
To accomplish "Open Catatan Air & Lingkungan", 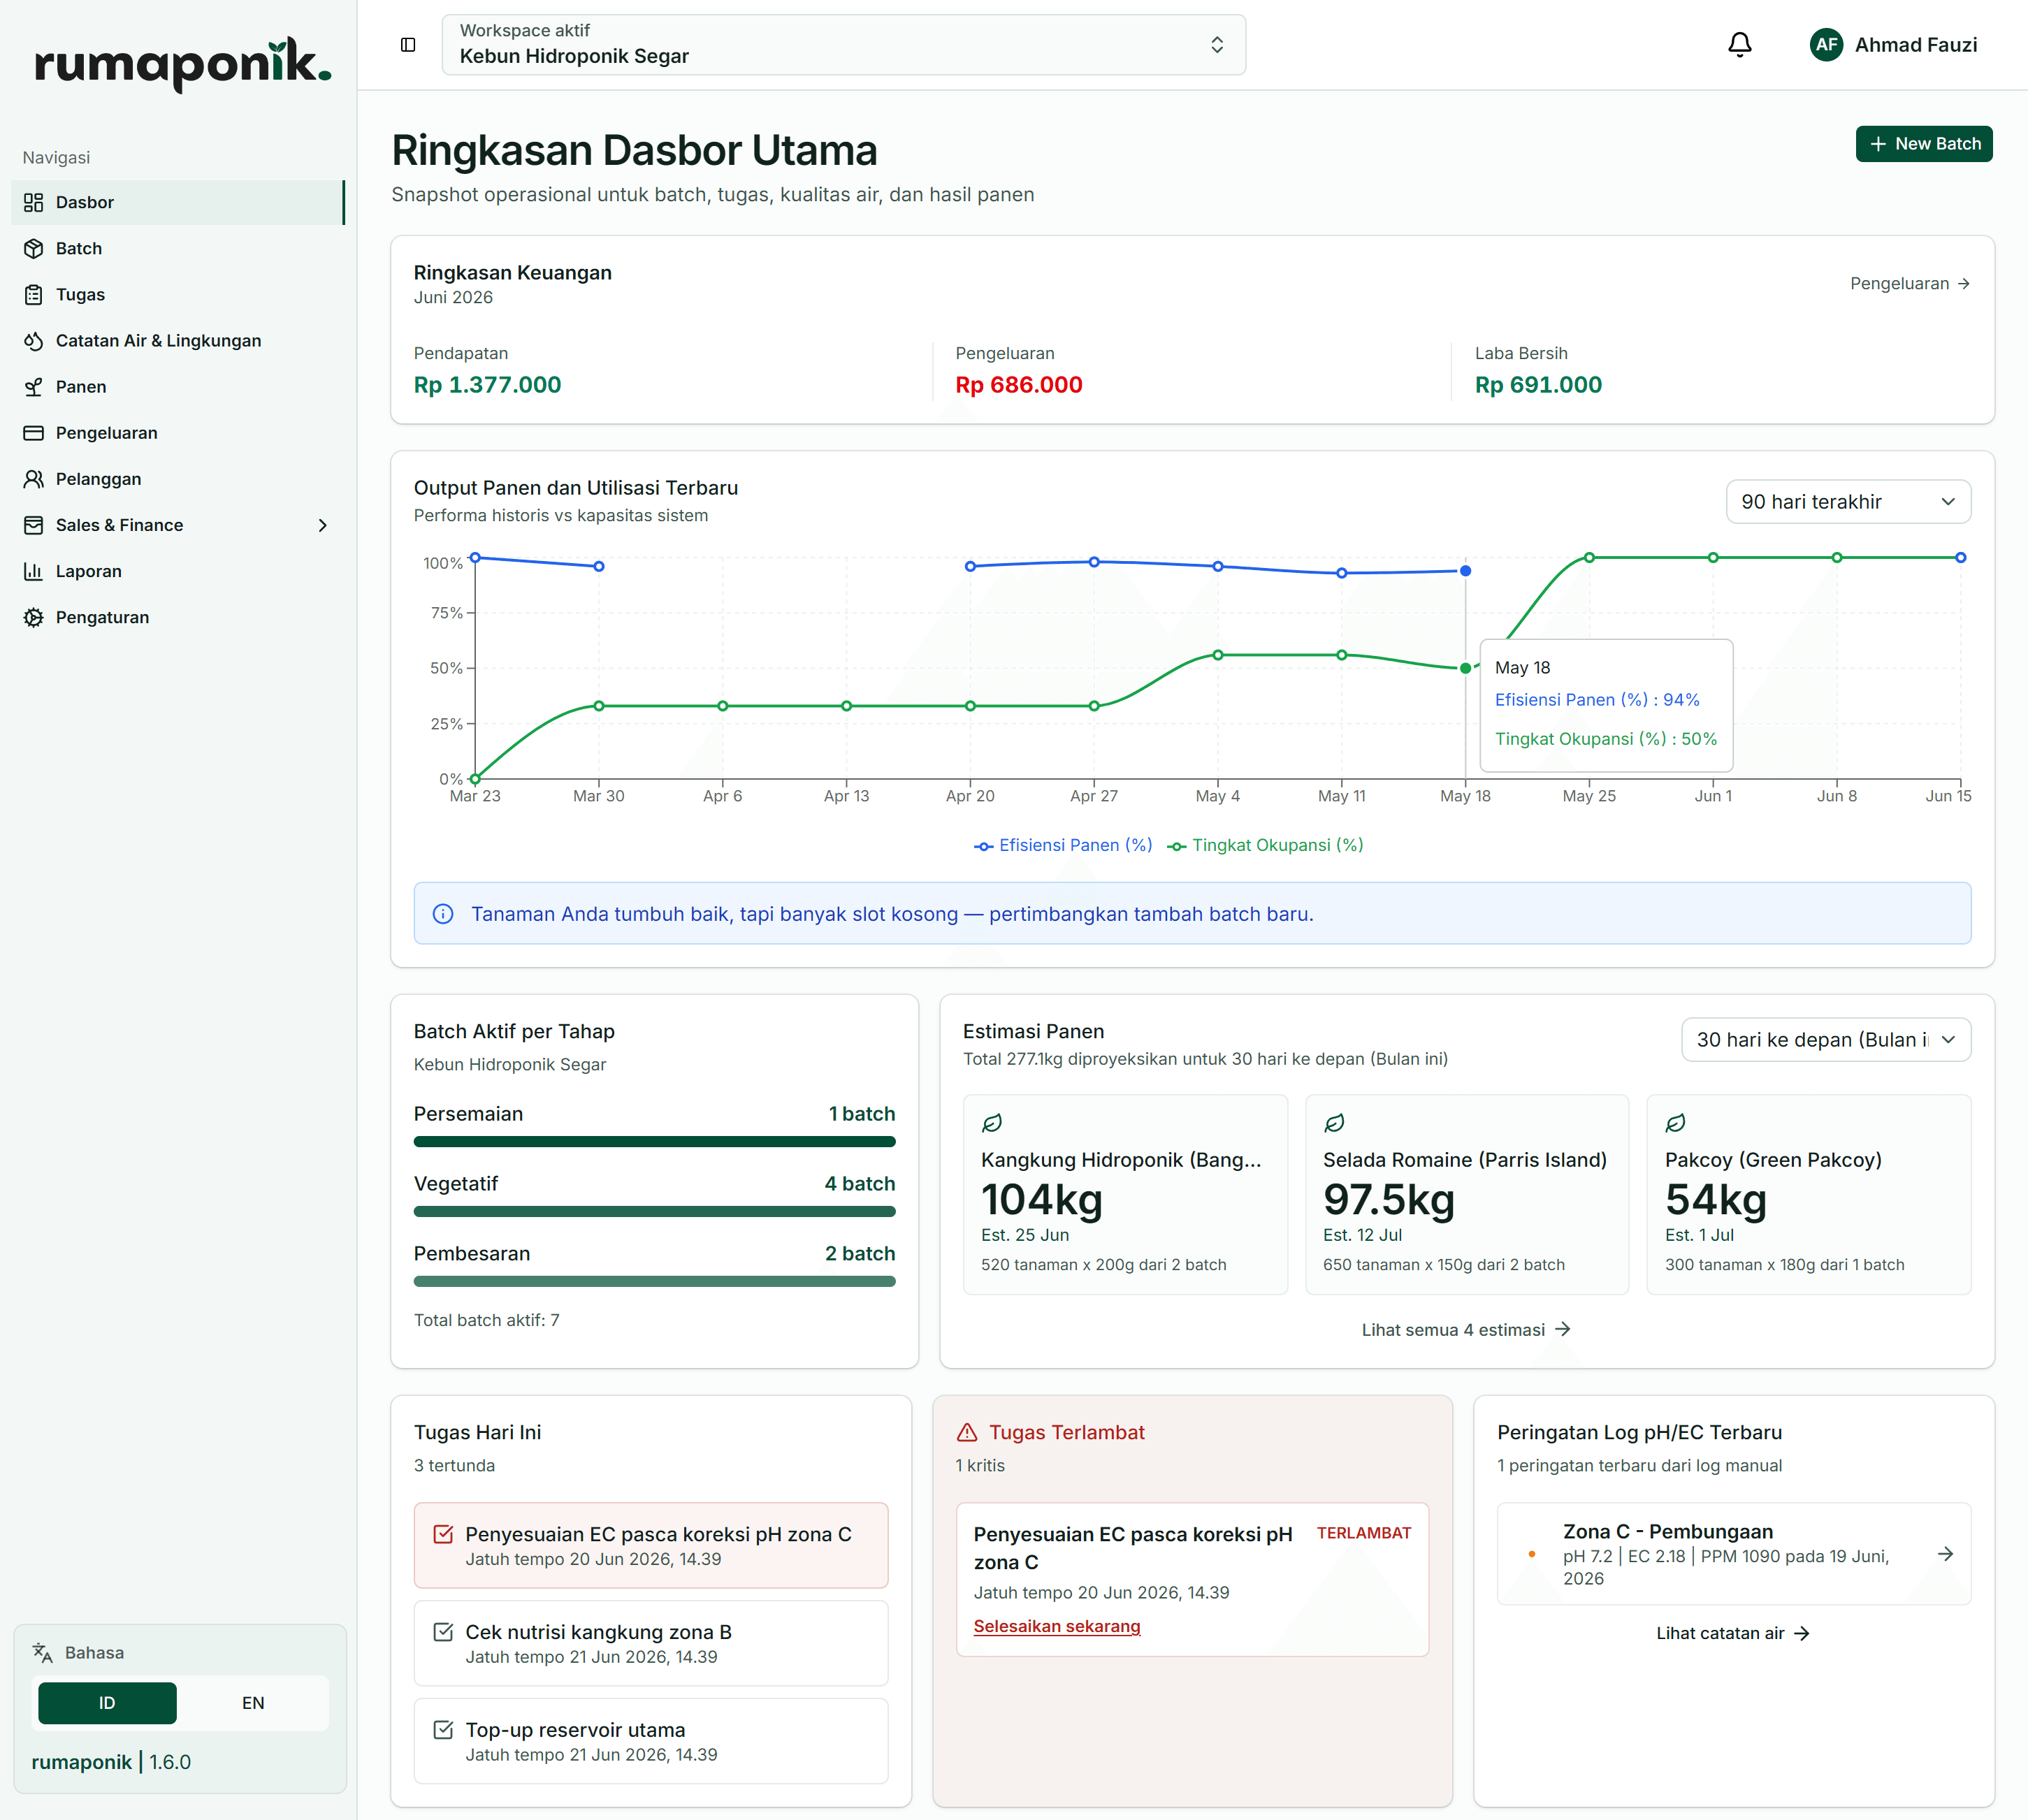I will 178,341.
